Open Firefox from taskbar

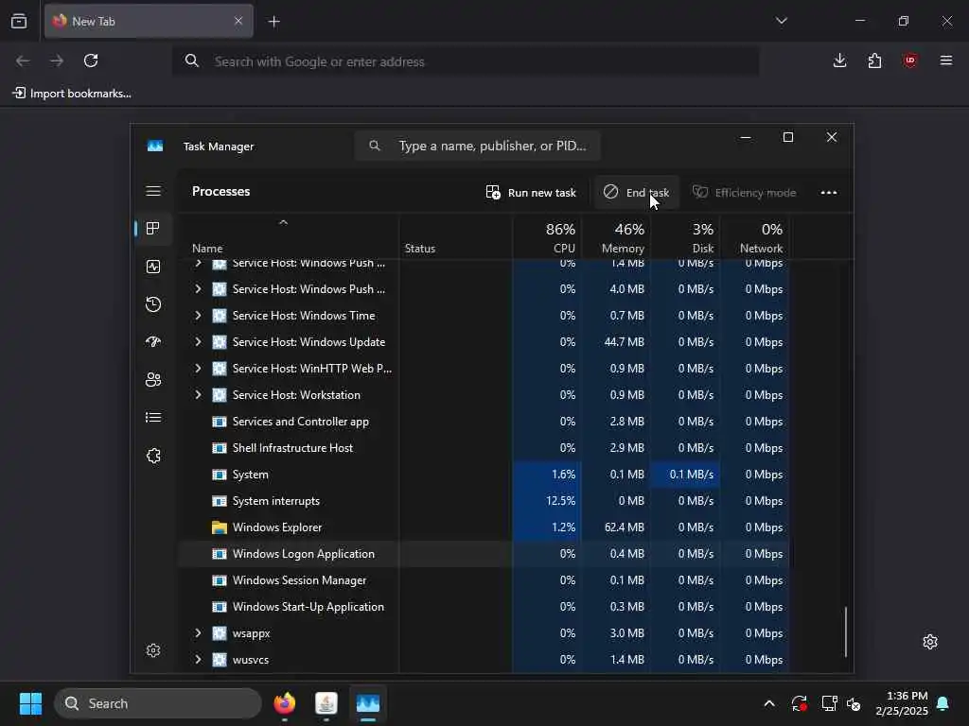[x=284, y=703]
